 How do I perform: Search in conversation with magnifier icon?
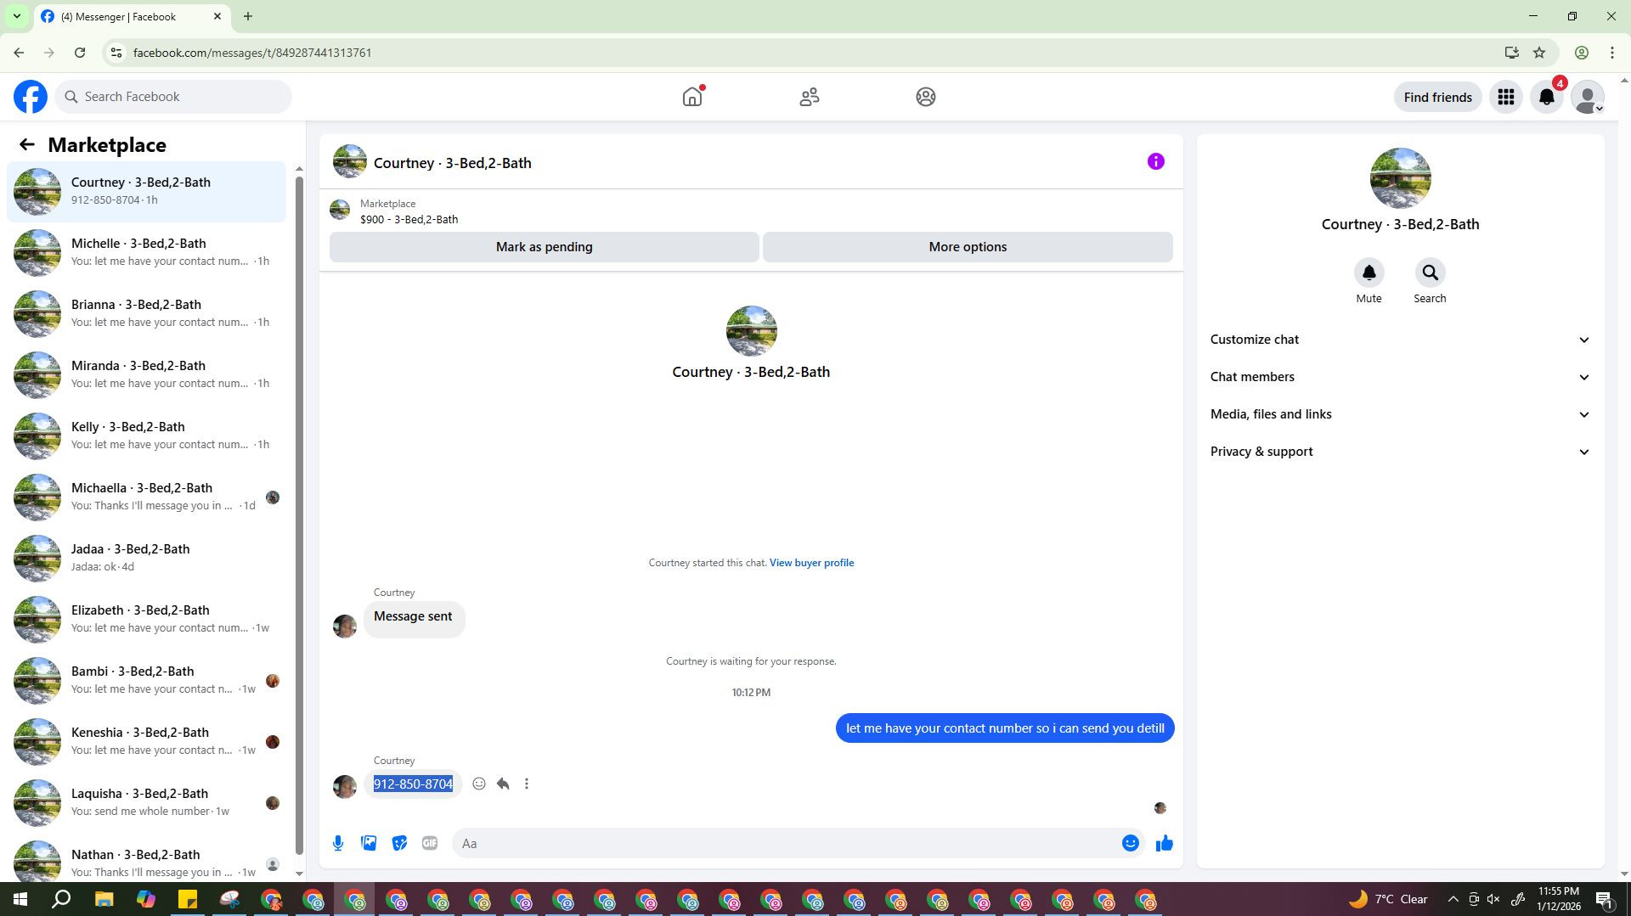click(1430, 273)
